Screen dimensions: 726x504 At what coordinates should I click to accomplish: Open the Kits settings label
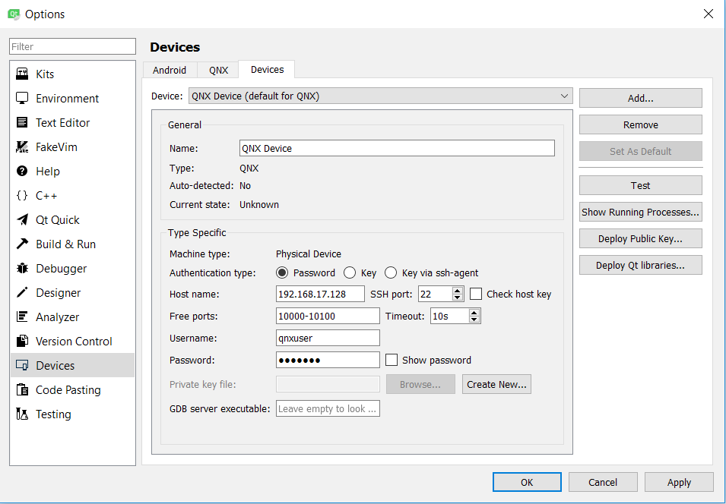click(x=45, y=74)
